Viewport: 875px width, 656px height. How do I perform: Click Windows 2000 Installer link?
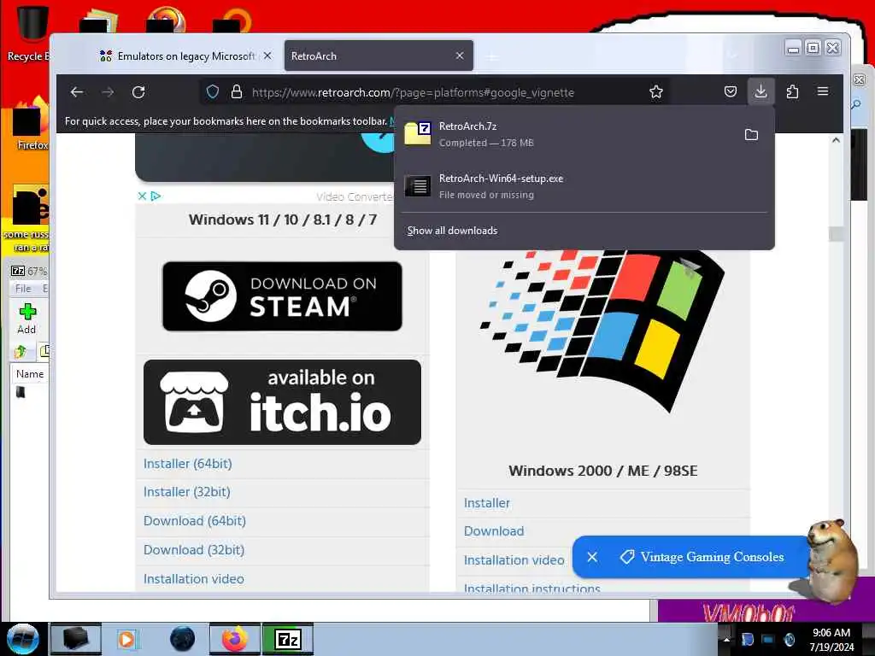click(x=487, y=503)
